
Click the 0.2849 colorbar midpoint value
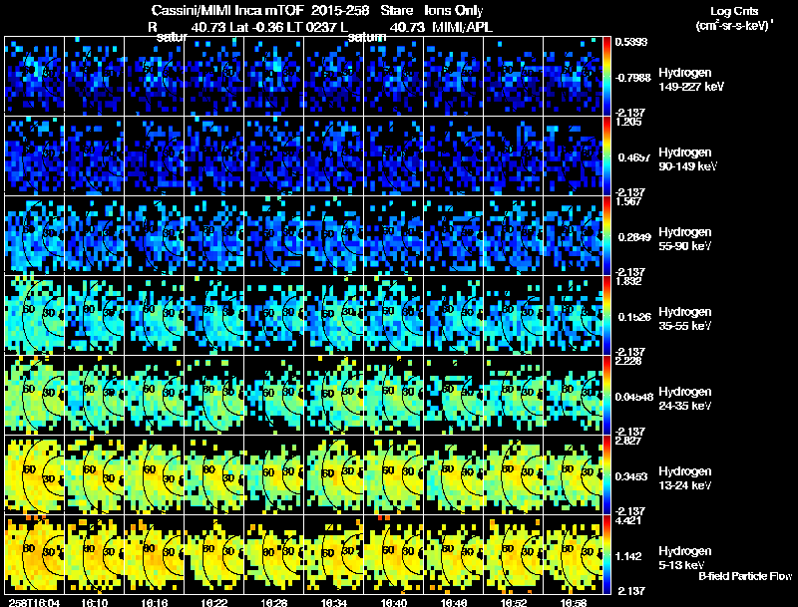634,237
